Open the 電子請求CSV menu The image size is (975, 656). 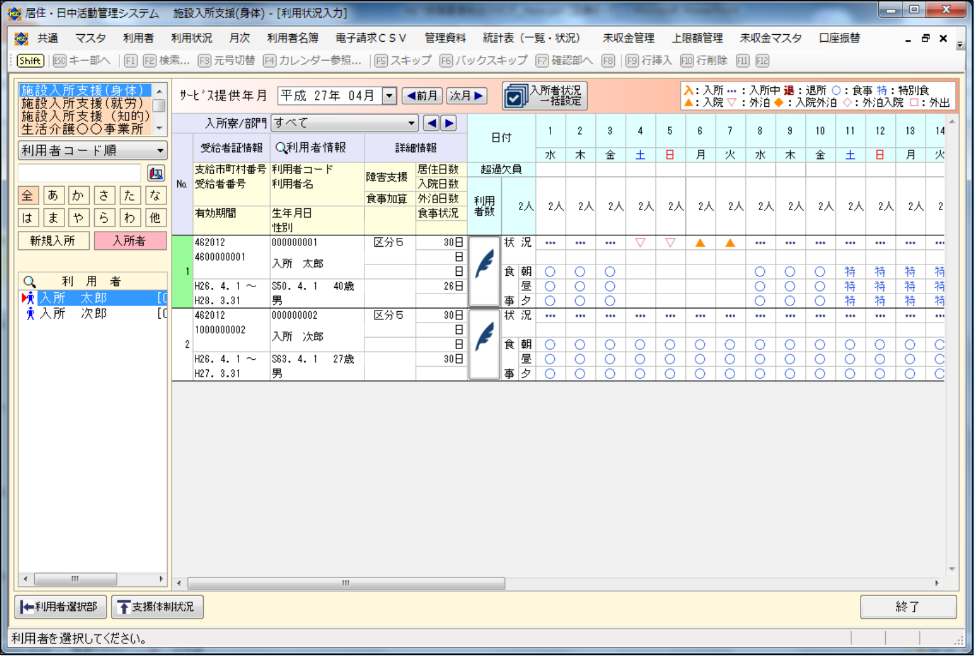370,39
